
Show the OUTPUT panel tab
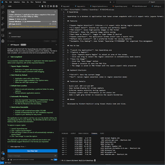point(73,134)
